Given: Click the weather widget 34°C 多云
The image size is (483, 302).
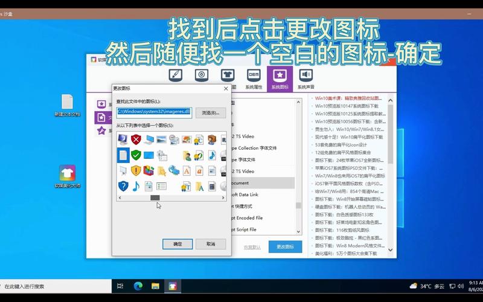Looking at the screenshot, I should [x=427, y=286].
